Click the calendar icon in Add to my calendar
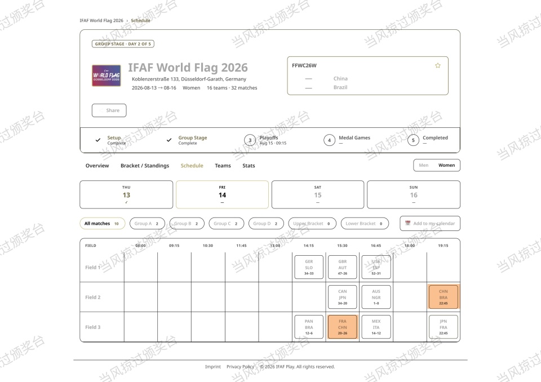This screenshot has width=541, height=382. [x=407, y=223]
